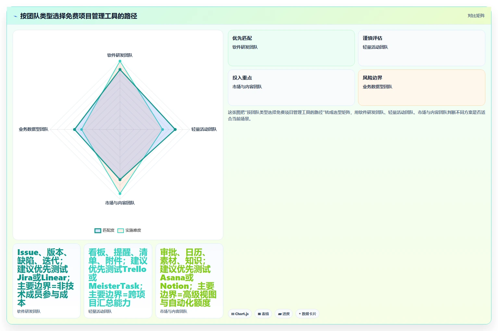Click 业务数据型团队 text in the 风险边界 card
The image size is (498, 331).
(x=378, y=87)
